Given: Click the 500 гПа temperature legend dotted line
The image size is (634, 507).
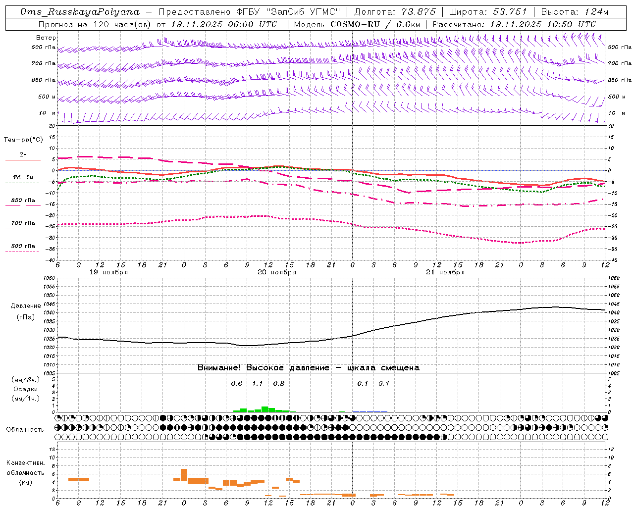Looking at the screenshot, I should point(22,252).
